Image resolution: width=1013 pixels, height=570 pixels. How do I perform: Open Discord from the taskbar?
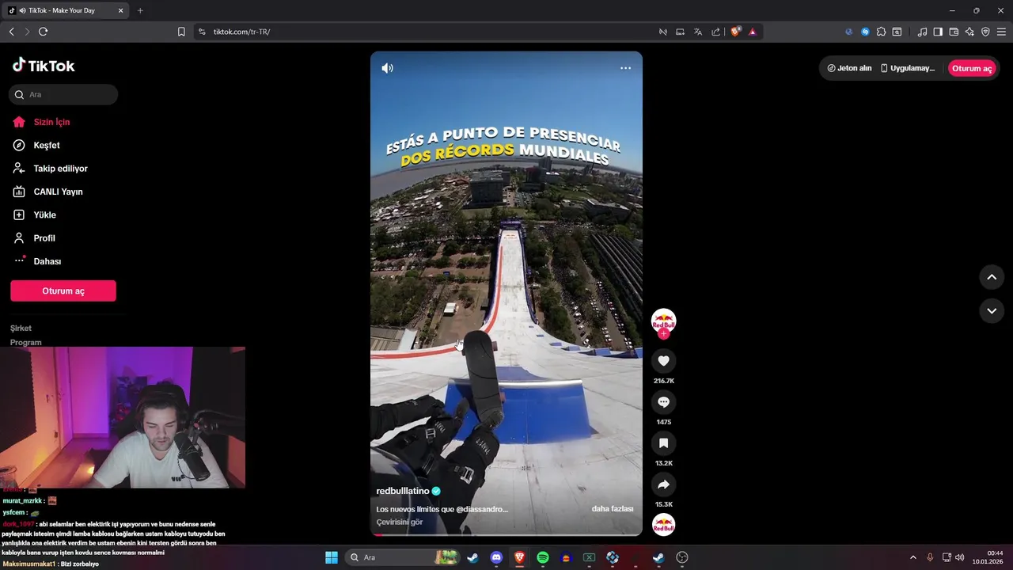(x=496, y=557)
